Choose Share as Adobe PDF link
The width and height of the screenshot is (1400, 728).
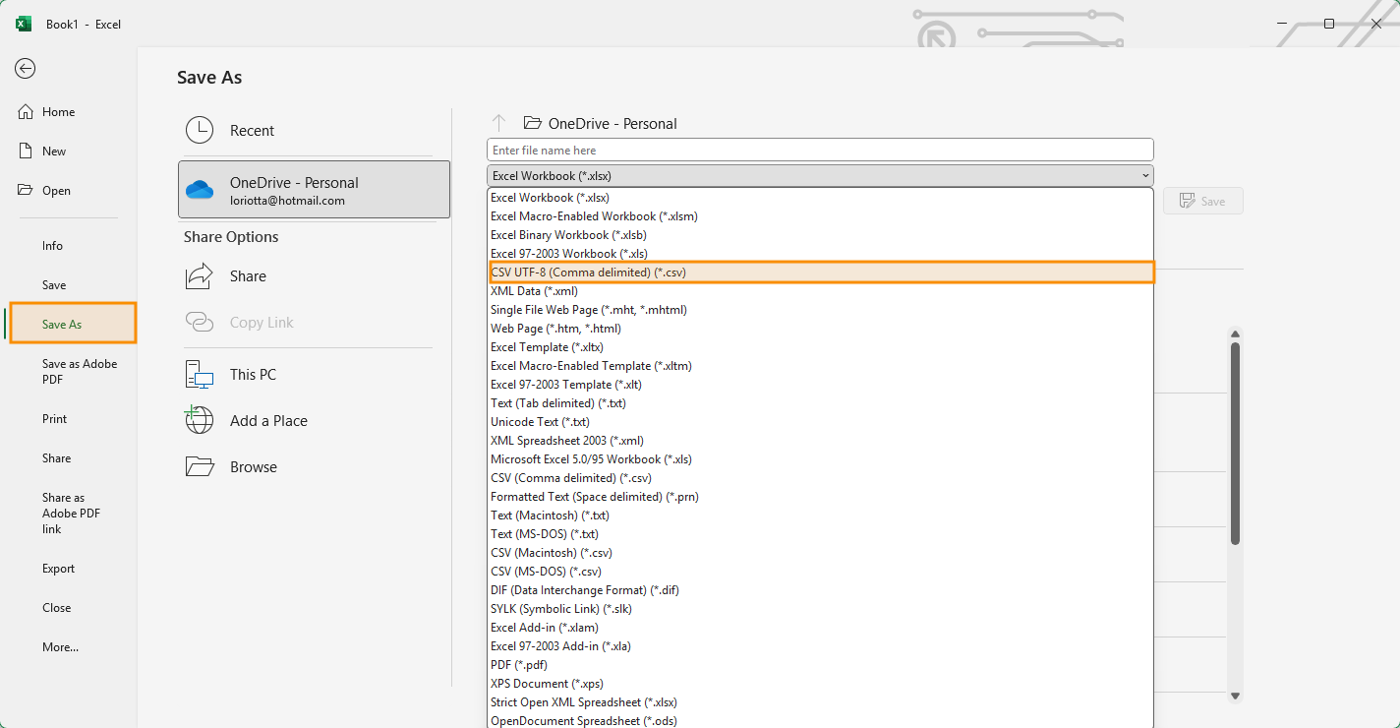coord(71,513)
